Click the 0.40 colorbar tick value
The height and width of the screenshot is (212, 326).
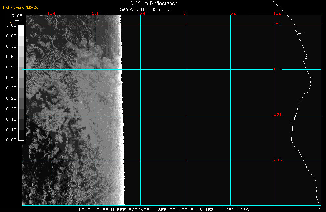click(11, 77)
